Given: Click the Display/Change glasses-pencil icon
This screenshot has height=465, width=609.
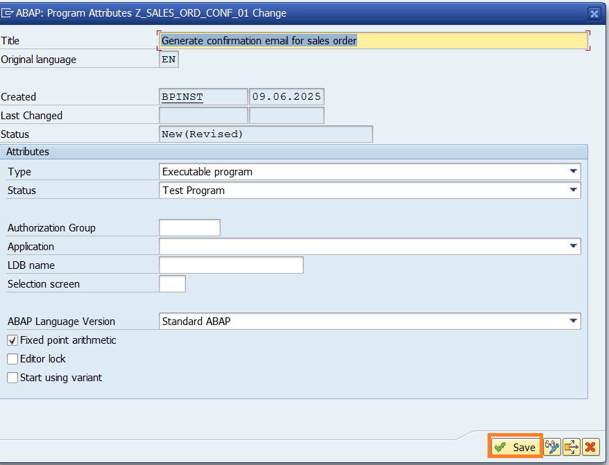Looking at the screenshot, I should (x=552, y=447).
